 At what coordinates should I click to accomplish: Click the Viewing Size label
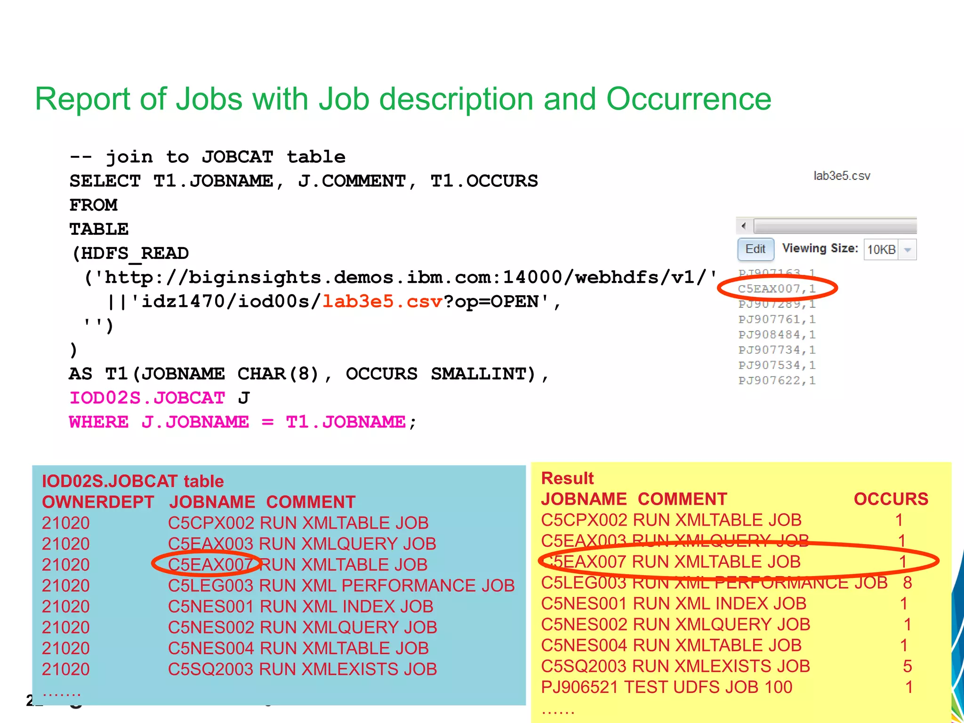(x=820, y=249)
